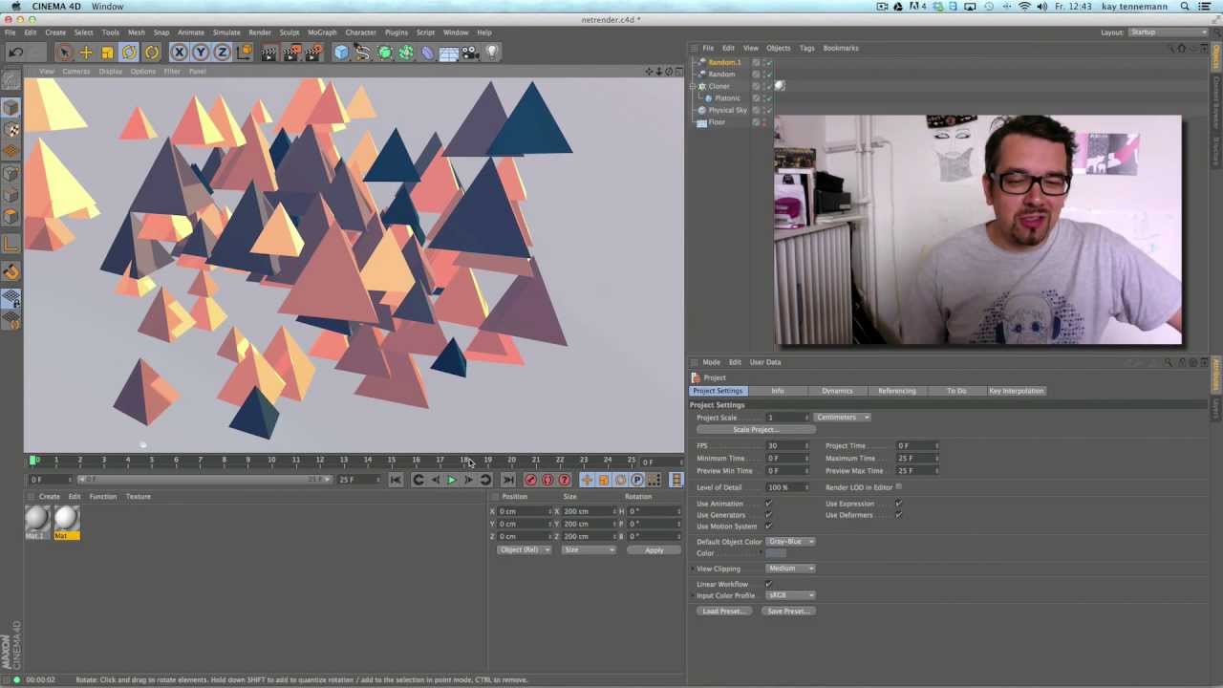The width and height of the screenshot is (1223, 688).
Task: Click the timeline filmstrip icon
Action: tap(676, 480)
